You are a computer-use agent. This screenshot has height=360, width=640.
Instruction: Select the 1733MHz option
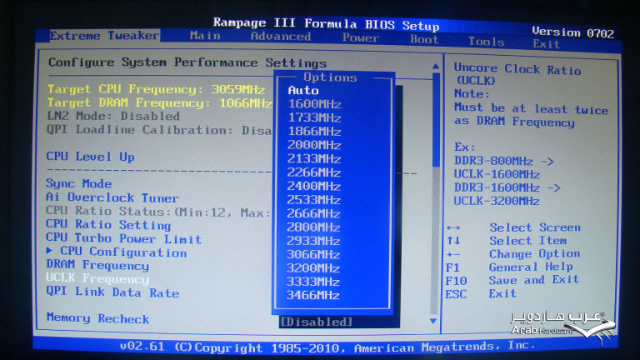315,117
